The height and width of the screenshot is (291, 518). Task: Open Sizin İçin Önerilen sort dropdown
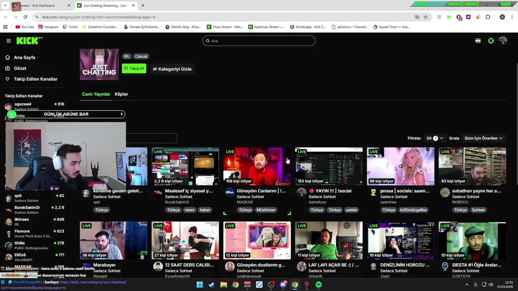point(484,138)
